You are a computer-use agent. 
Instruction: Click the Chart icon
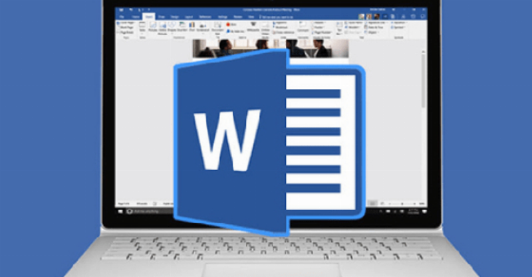pos(192,27)
